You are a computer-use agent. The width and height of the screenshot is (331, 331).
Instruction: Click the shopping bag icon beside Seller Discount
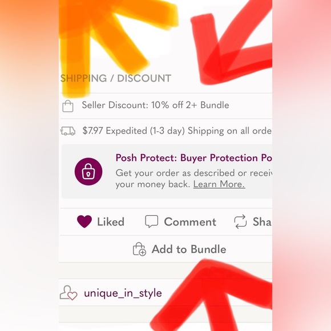point(68,106)
